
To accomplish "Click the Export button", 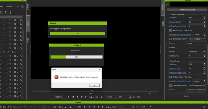I will (187, 96).
